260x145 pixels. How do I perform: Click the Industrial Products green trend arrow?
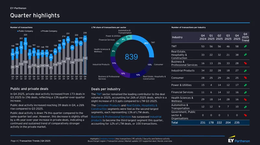coord(245,71)
